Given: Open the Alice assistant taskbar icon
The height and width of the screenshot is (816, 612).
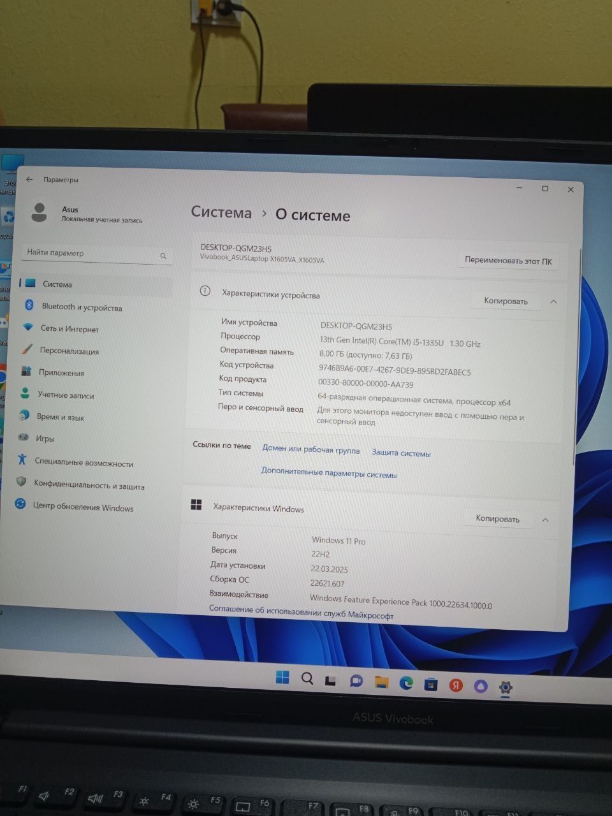Looking at the screenshot, I should click(481, 686).
